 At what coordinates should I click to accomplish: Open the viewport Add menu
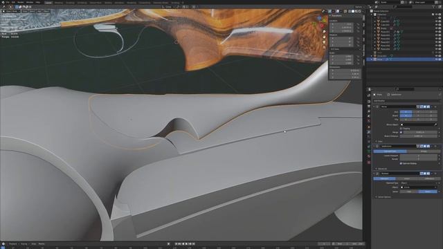pos(39,11)
